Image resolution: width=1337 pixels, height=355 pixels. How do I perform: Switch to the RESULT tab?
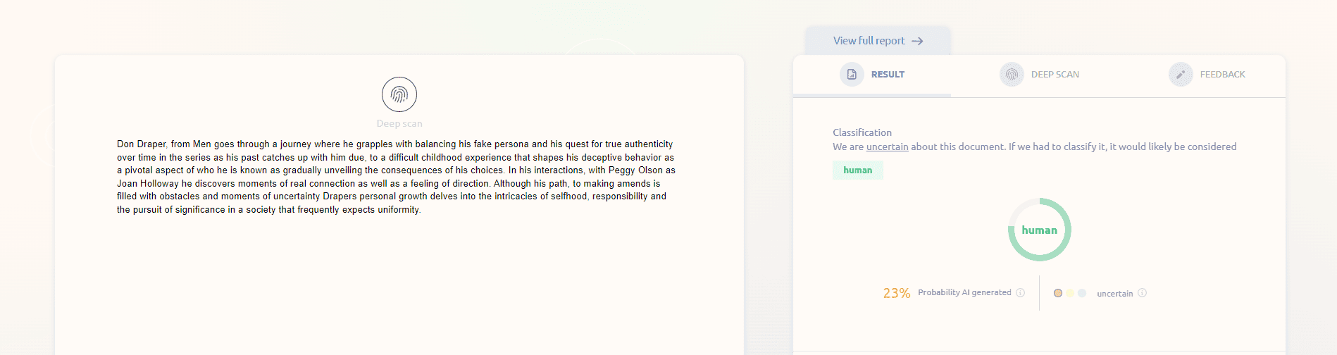(872, 75)
